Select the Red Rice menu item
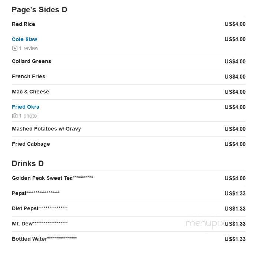This screenshot has height=254, width=272. [23, 24]
